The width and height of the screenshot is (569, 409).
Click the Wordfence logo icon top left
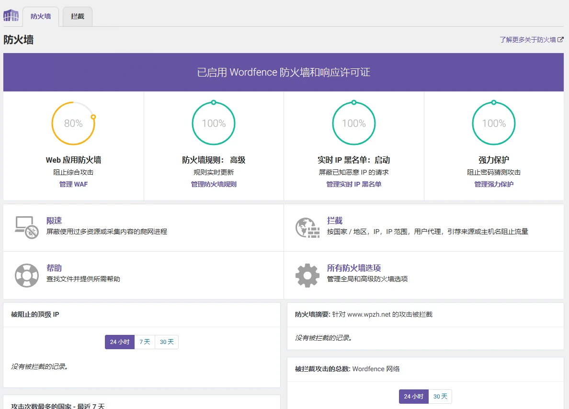(11, 15)
